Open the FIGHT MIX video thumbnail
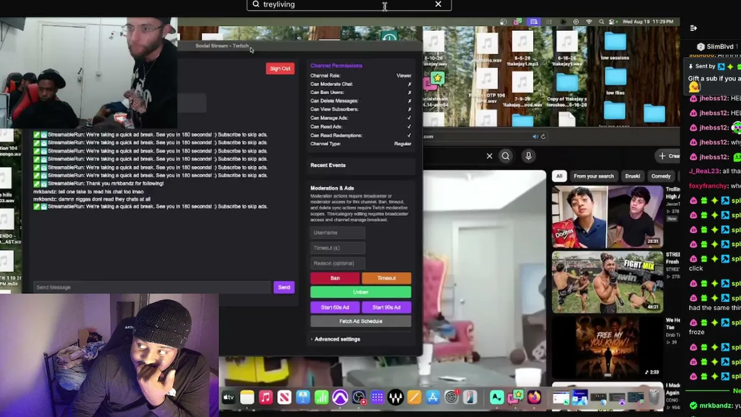Image resolution: width=741 pixels, height=417 pixels. 607,282
